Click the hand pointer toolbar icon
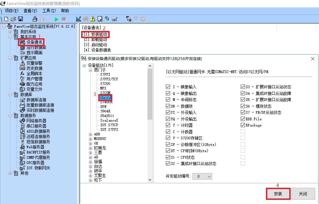The image size is (319, 204). coord(129,19)
